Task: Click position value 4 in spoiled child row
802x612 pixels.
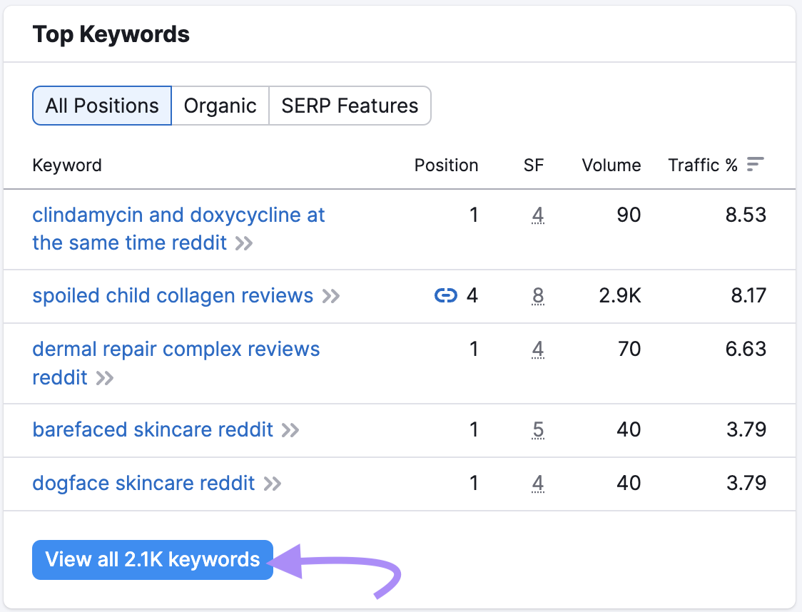Action: pos(472,295)
